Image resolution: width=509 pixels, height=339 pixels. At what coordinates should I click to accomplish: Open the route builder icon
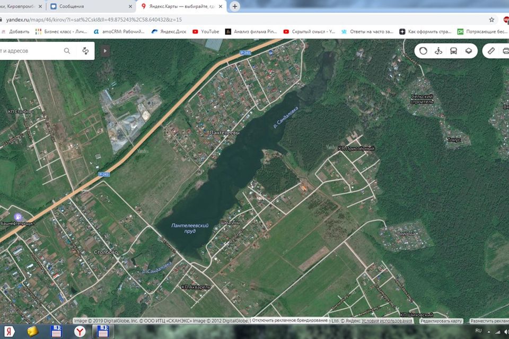coord(85,51)
